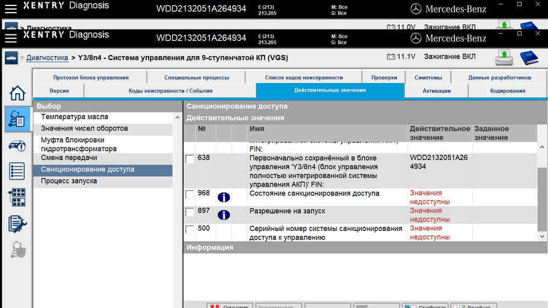Select Процесс запуска in list
Image resolution: width=548 pixels, height=308 pixels.
coord(103,181)
